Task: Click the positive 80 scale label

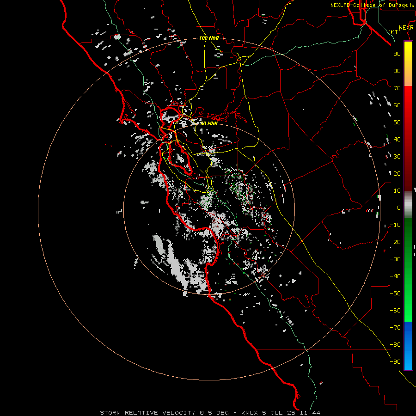Action: coord(397,71)
